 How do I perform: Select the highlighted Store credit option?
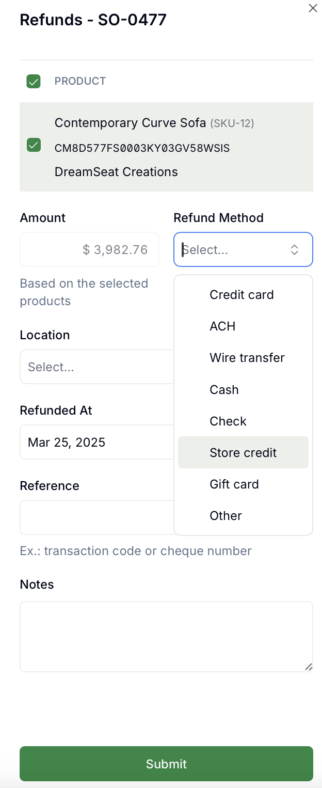(243, 453)
